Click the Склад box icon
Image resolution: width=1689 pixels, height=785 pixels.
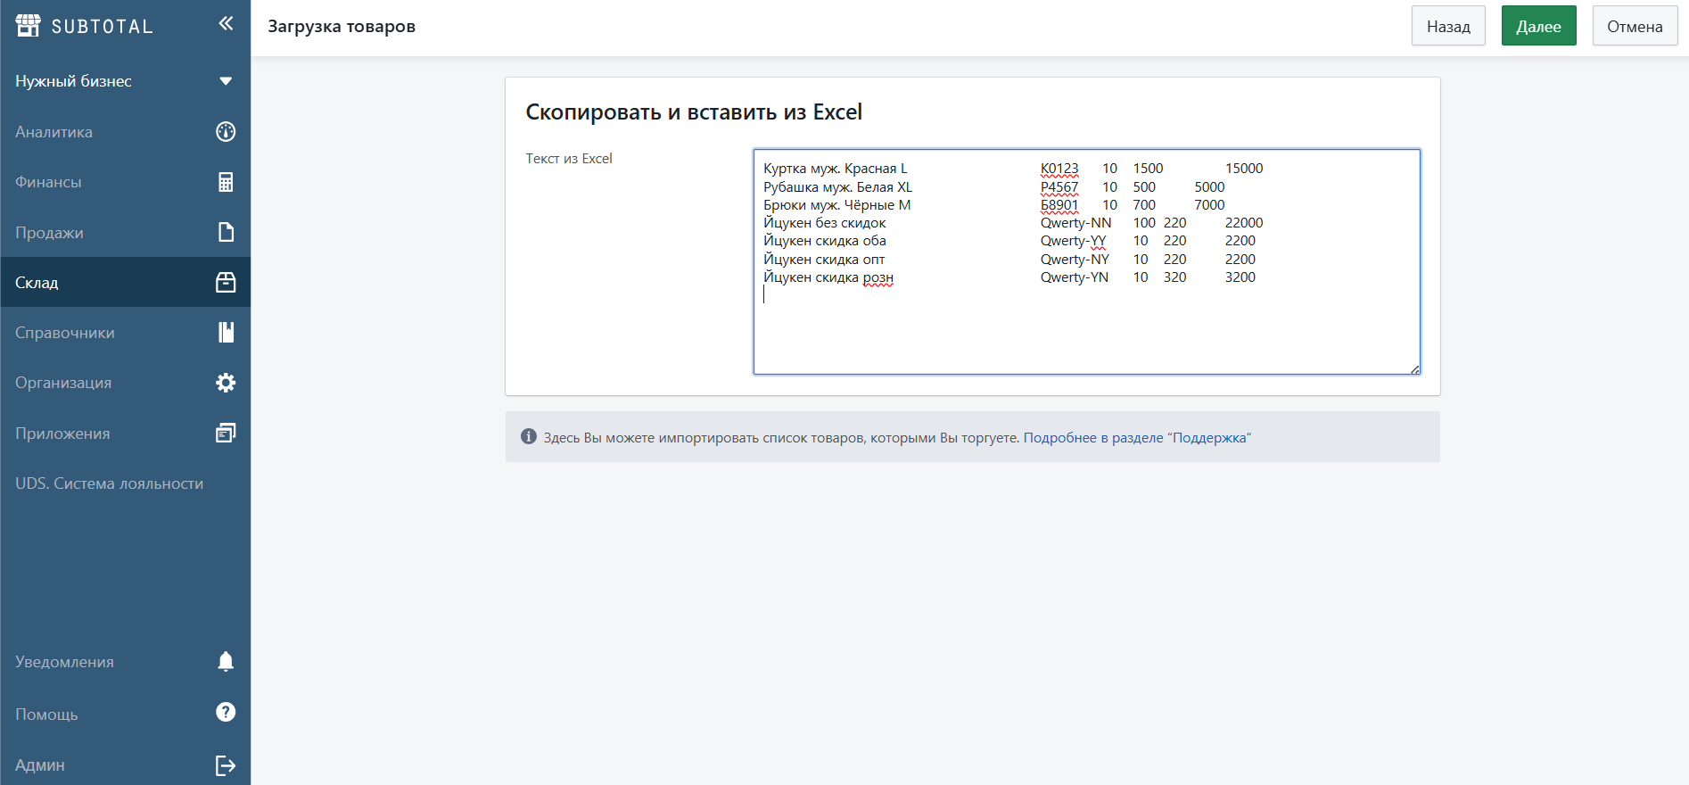click(226, 283)
